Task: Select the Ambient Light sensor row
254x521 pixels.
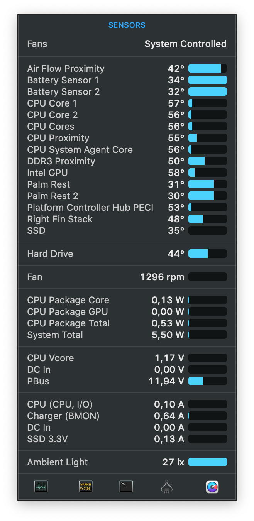Action: (127, 462)
